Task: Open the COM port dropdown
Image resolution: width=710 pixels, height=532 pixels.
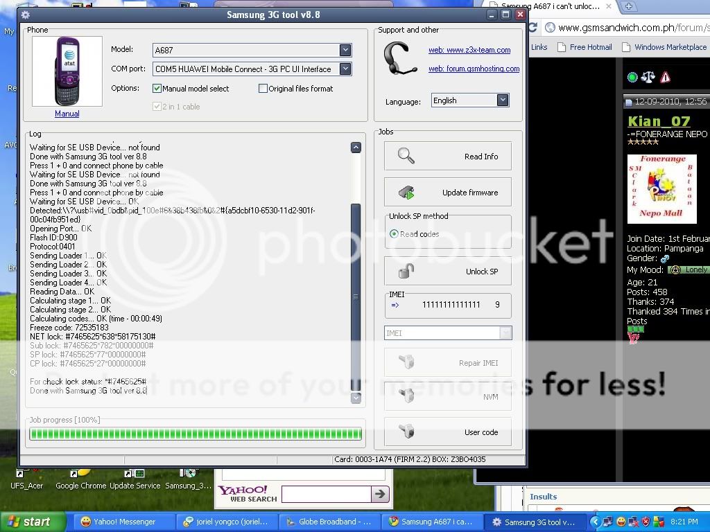Action: 345,69
